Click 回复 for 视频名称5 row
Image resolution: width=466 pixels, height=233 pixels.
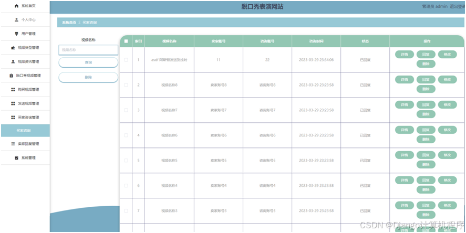pyautogui.click(x=426, y=155)
